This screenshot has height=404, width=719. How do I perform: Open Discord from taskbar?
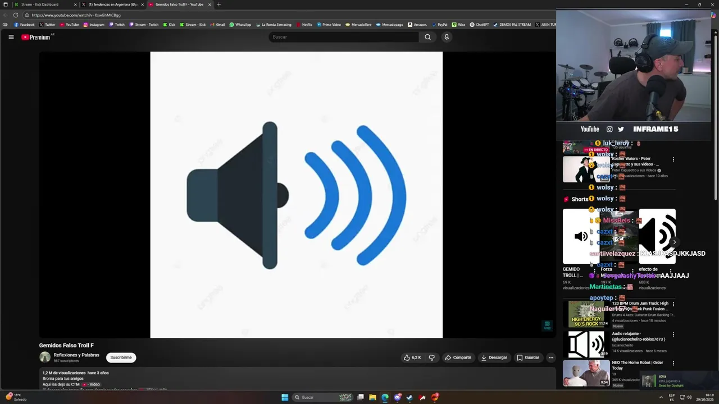pos(398,397)
